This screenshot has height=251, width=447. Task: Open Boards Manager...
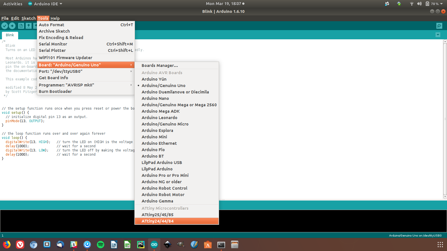tap(177, 66)
